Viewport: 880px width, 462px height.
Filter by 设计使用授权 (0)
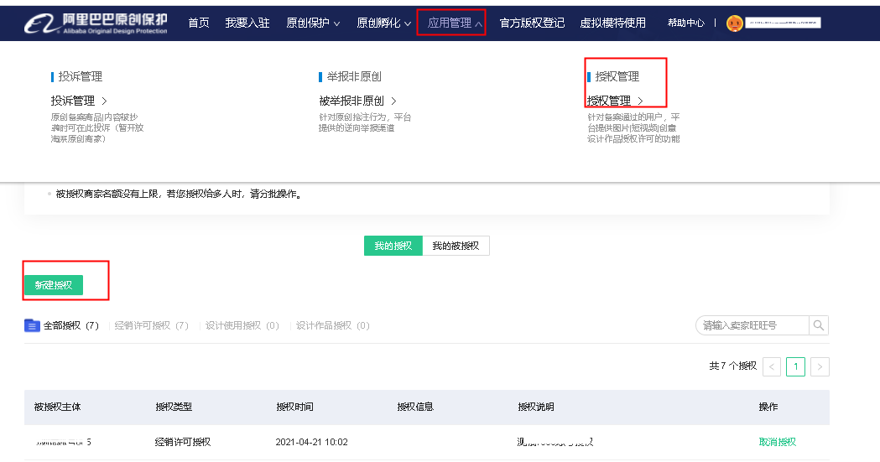point(242,325)
